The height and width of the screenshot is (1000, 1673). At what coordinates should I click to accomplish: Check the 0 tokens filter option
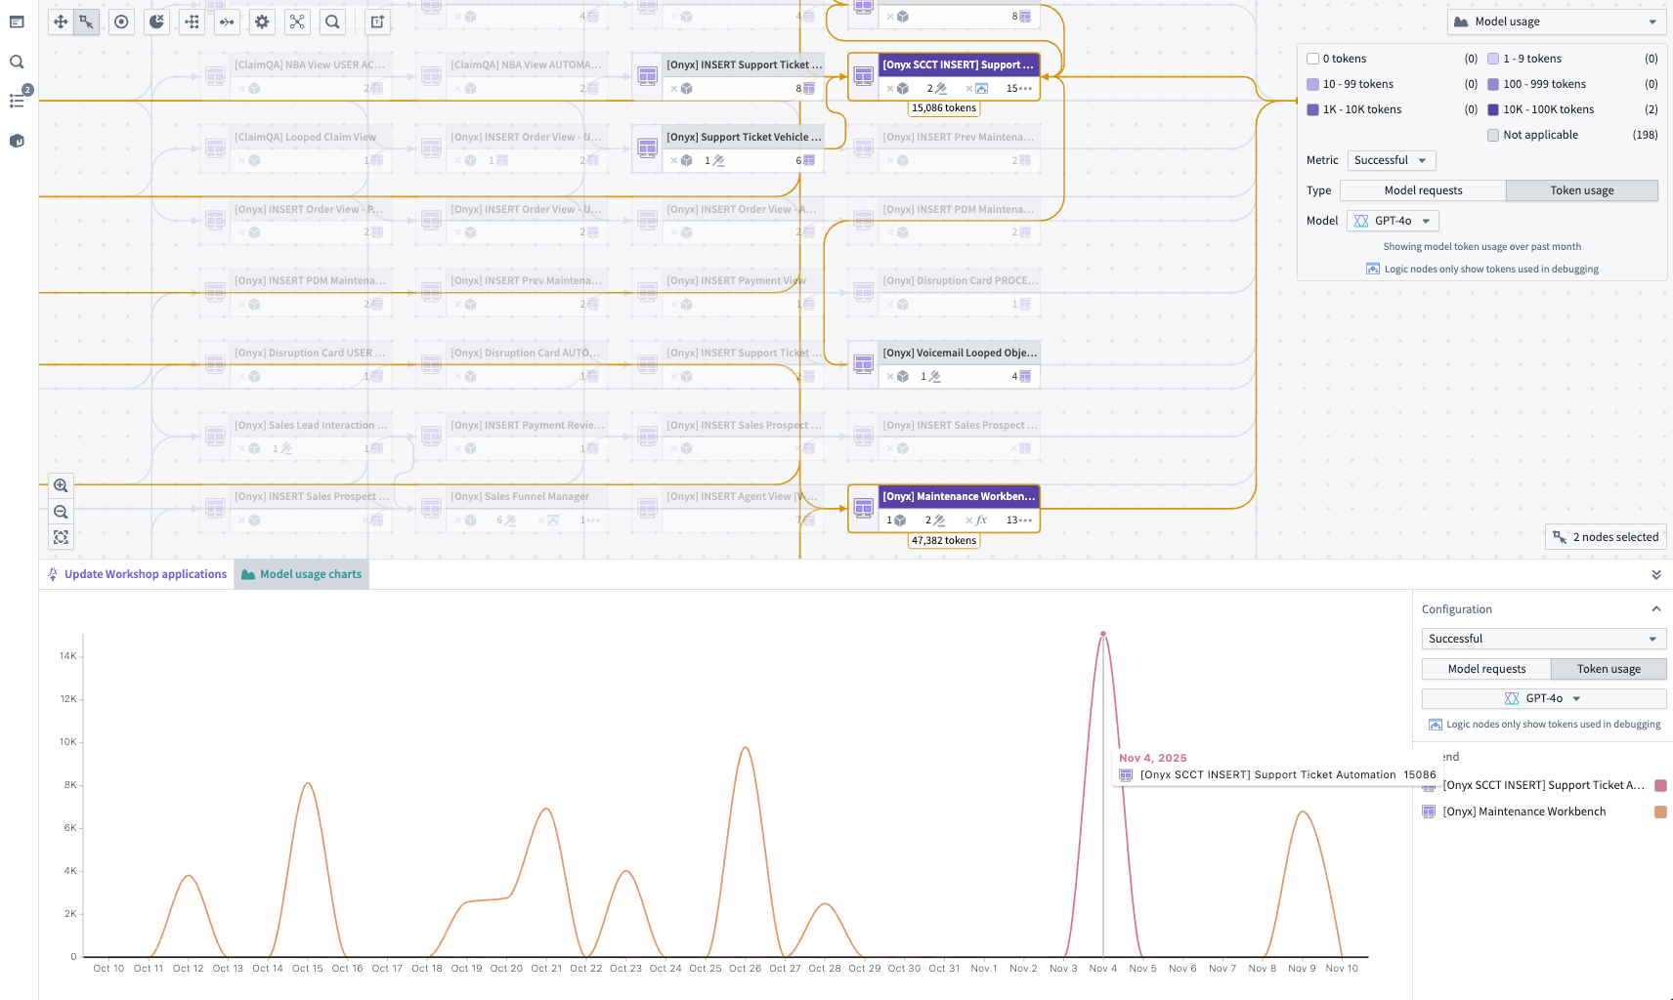tap(1312, 58)
